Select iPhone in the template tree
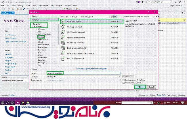 tap(41, 55)
